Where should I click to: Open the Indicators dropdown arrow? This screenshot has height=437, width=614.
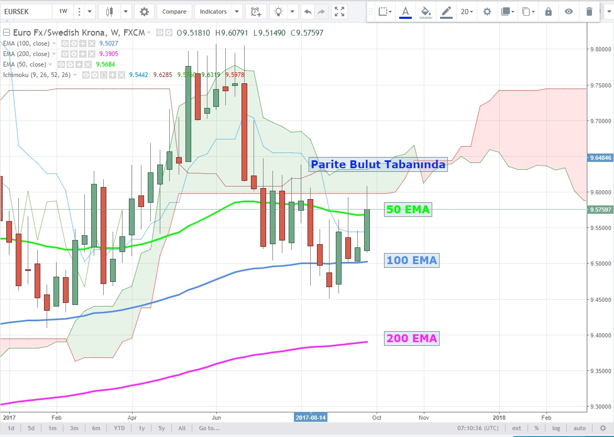pos(237,12)
